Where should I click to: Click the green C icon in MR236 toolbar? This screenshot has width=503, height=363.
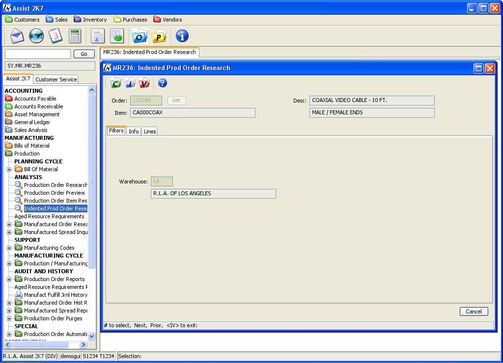[116, 83]
